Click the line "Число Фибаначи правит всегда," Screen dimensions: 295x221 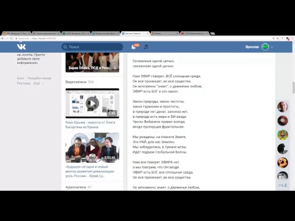point(159,122)
